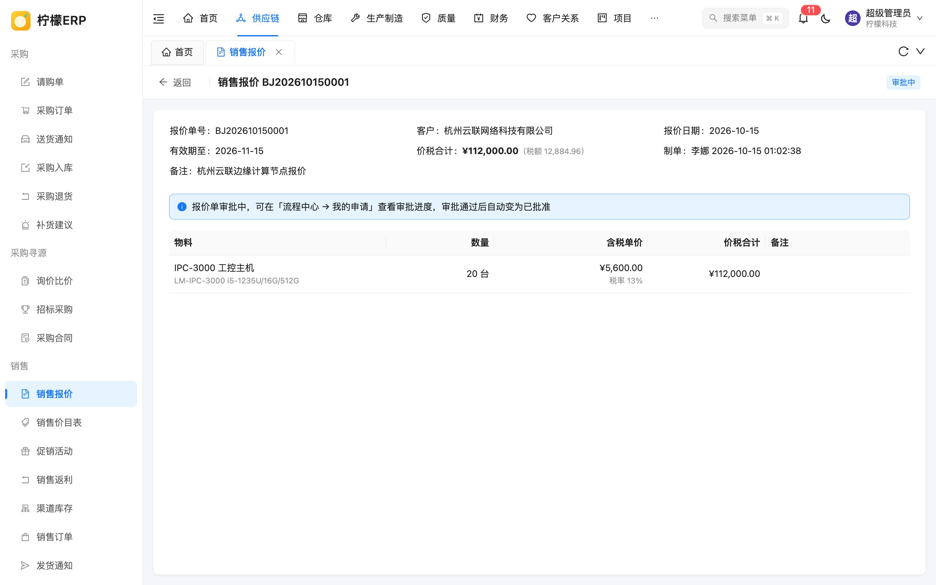Focus the 搜索菜单 search field
This screenshot has width=936, height=585.
pos(745,18)
